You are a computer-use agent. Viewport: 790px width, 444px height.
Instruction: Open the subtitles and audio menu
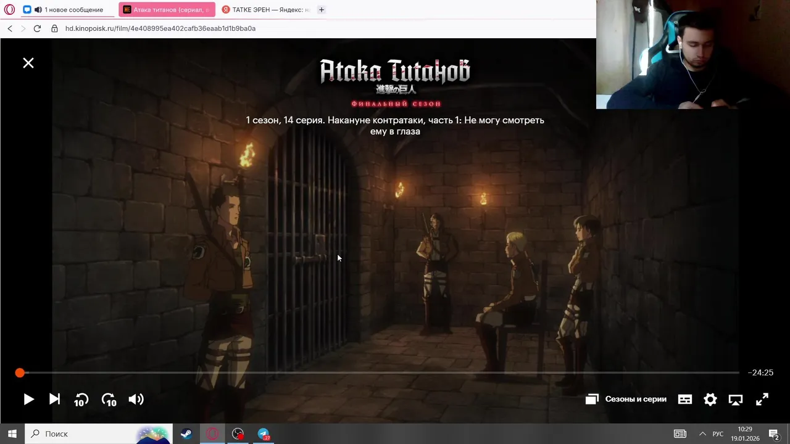685,400
